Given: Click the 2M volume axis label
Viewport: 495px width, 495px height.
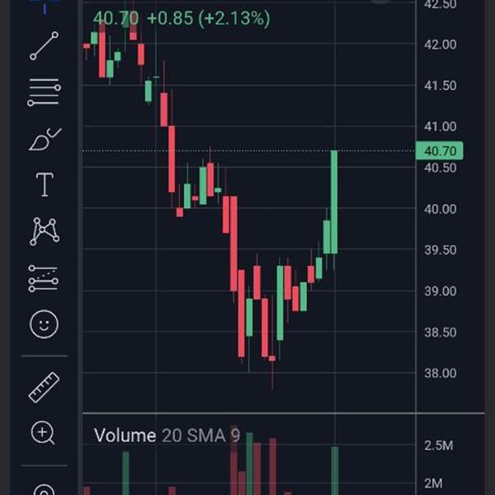Looking at the screenshot, I should (x=433, y=483).
